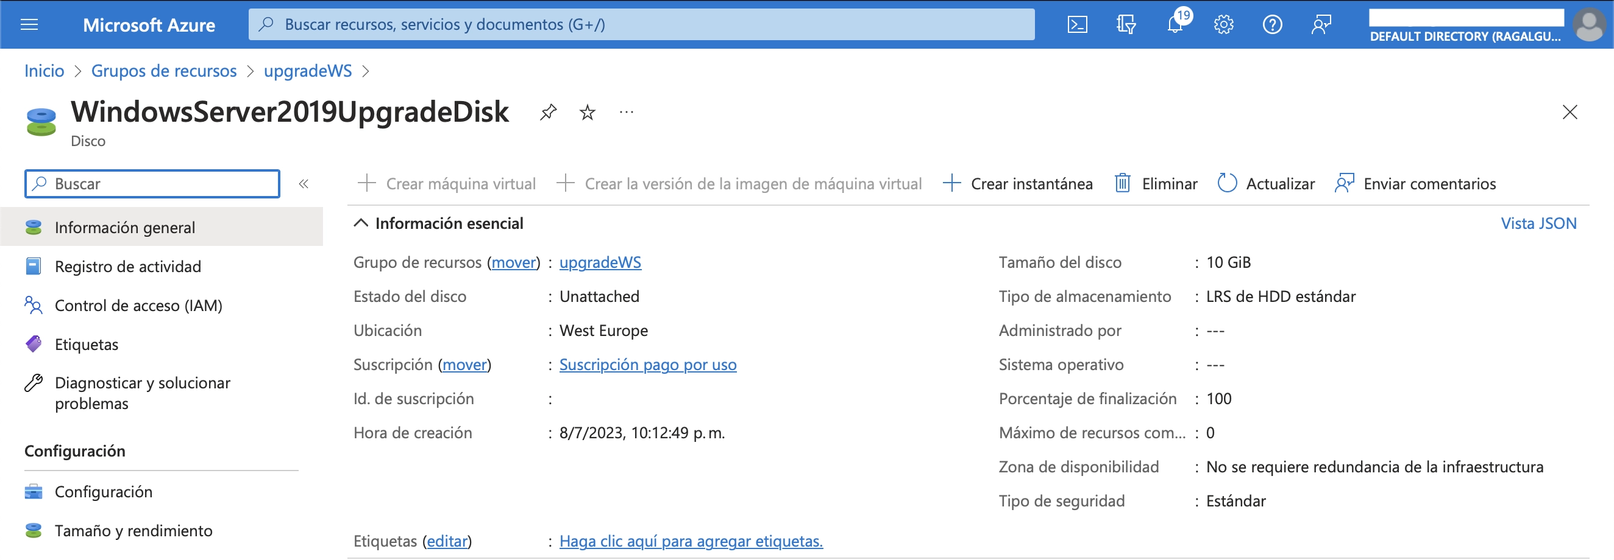The height and width of the screenshot is (560, 1614).
Task: Select the West Europe location value
Action: (x=603, y=331)
